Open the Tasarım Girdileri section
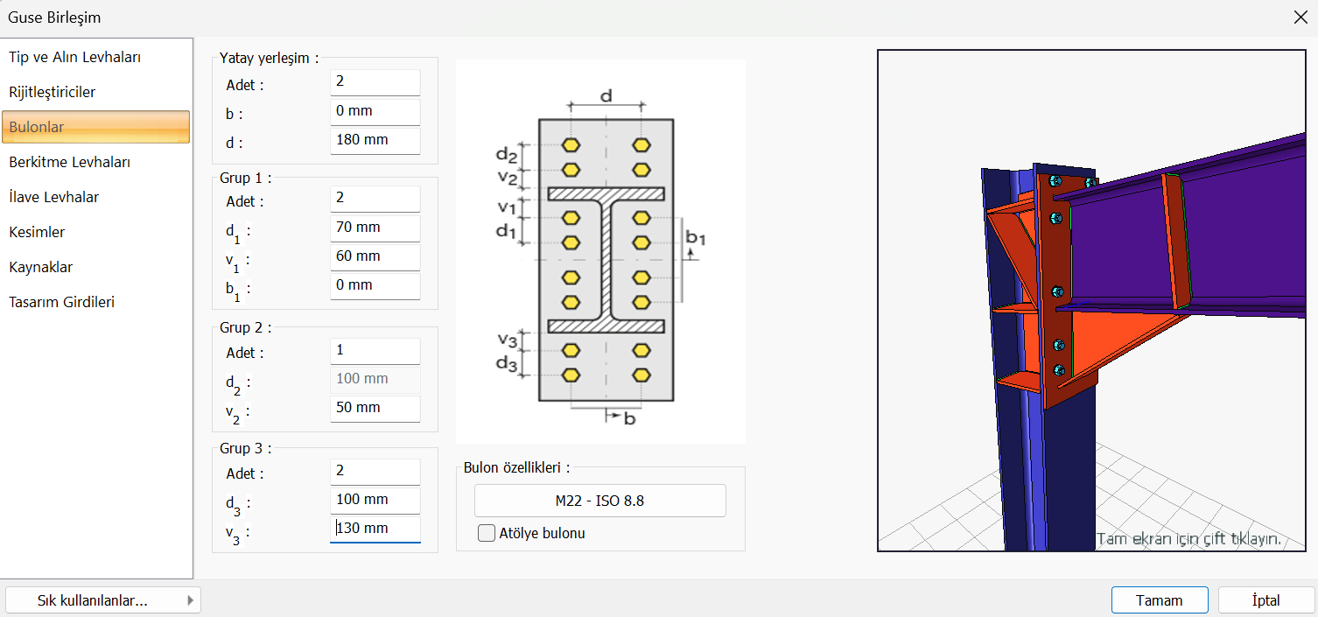Screen dimensions: 1318x617 coord(61,302)
